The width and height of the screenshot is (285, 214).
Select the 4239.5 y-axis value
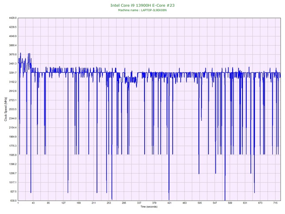click(13, 27)
